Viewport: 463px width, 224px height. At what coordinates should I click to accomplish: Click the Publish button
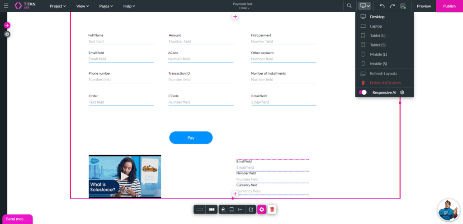point(449,6)
